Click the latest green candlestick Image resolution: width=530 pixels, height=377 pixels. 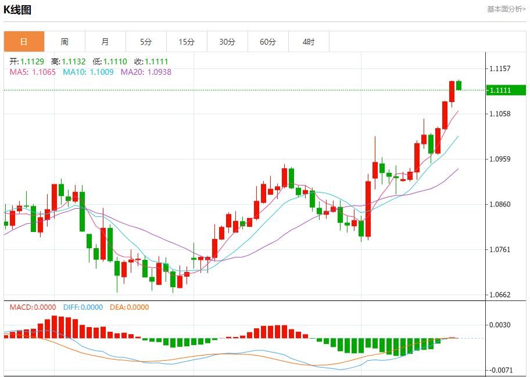tap(459, 85)
